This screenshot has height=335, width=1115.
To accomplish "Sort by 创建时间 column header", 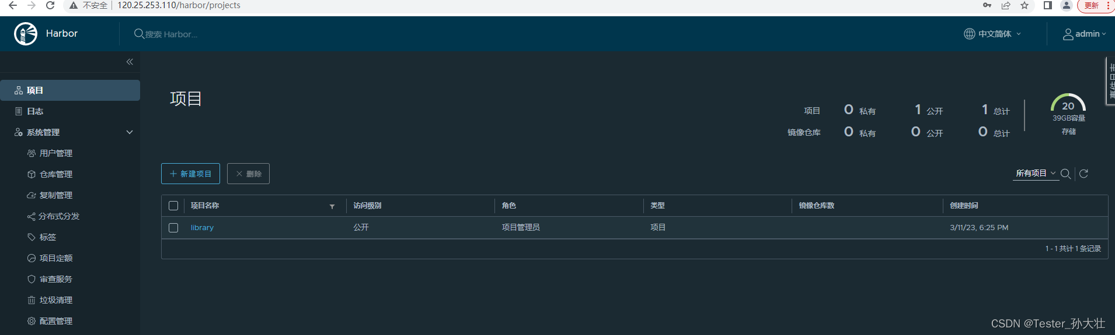I will [x=964, y=206].
